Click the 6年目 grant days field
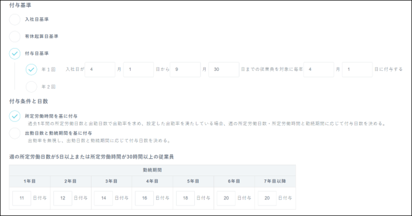Image resolution: width=412 pixels, height=216 pixels. pos(226,198)
